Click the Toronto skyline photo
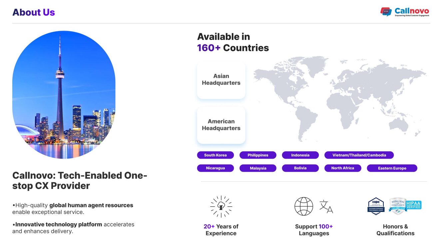 [x=64, y=95]
